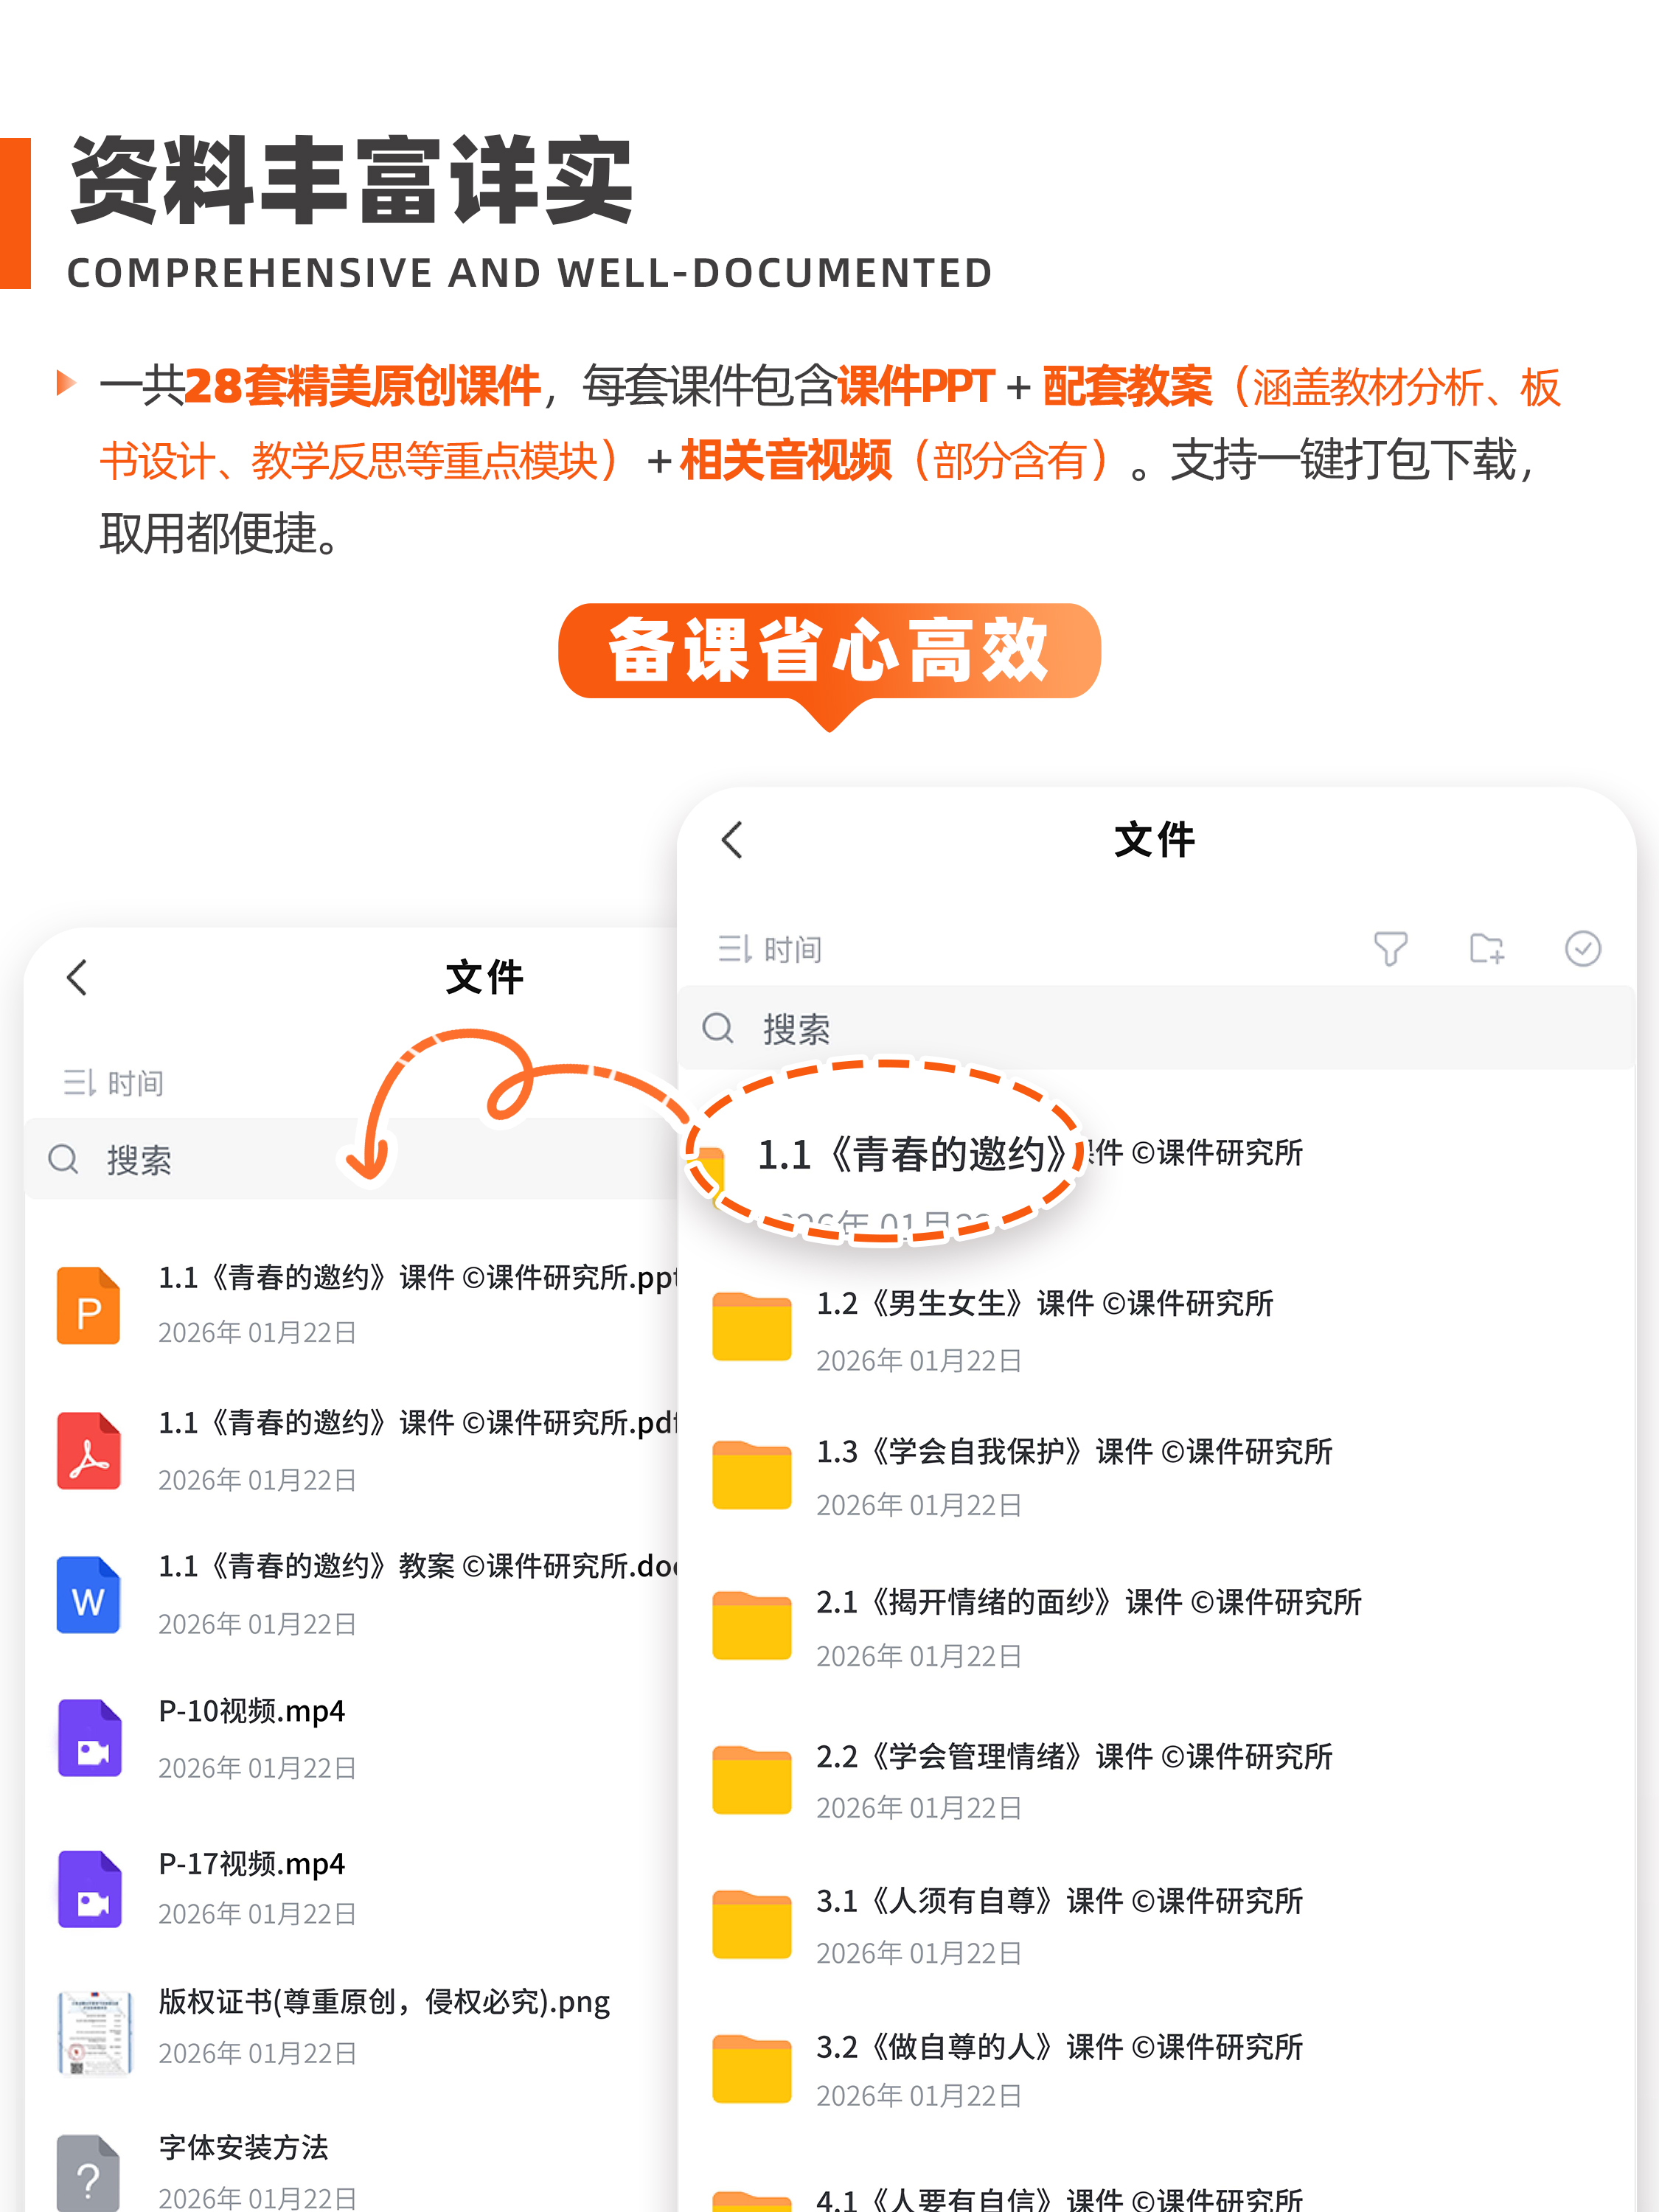
Task: Select 版权证书(尊重原创，侵权必究).png name
Action: click(384, 2002)
